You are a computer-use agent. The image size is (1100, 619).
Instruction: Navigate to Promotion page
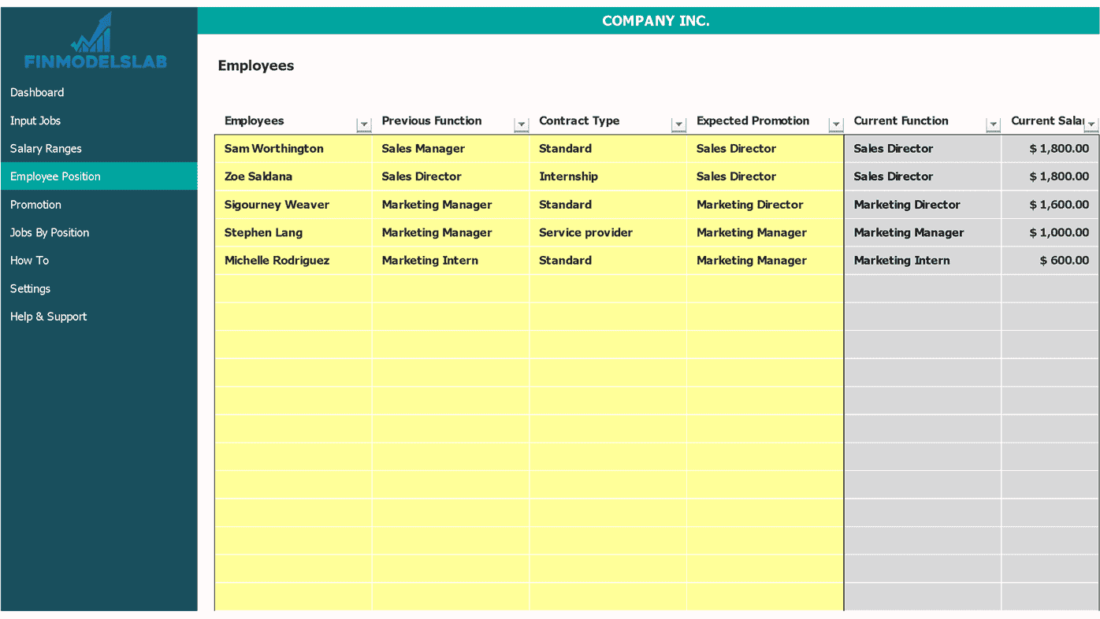[35, 204]
